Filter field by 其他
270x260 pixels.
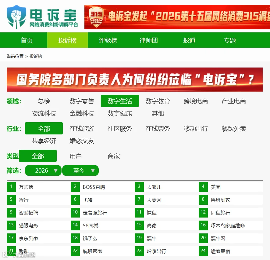(x=158, y=113)
